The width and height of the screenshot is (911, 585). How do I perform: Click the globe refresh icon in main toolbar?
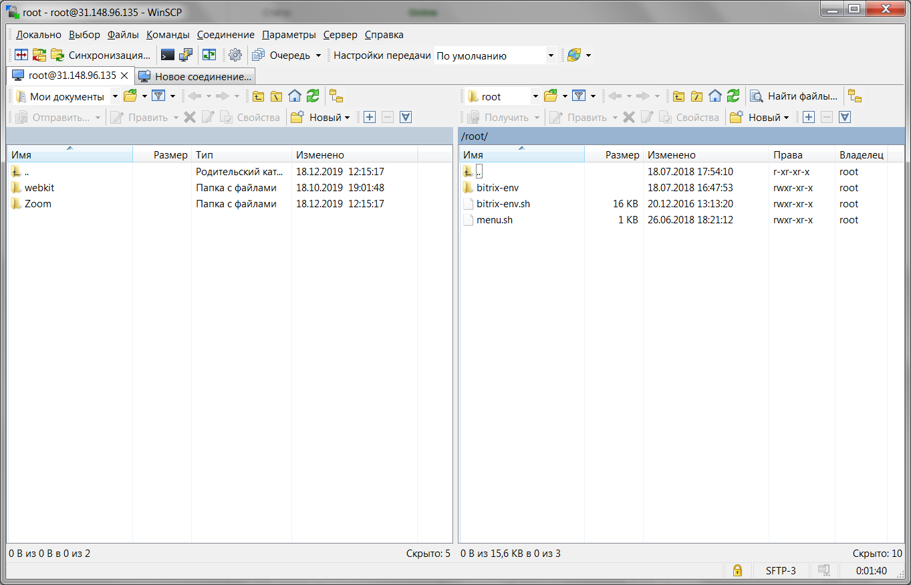tap(574, 55)
